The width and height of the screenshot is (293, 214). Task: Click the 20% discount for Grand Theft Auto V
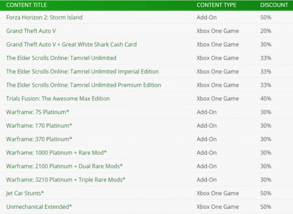tap(266, 31)
